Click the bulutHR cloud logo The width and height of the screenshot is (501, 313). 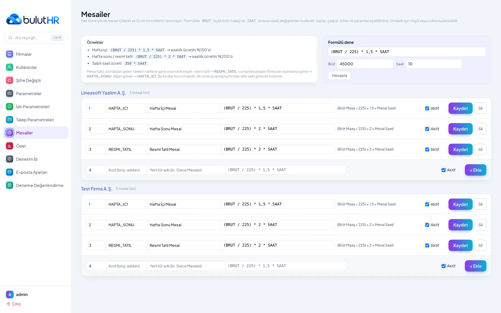click(x=14, y=19)
